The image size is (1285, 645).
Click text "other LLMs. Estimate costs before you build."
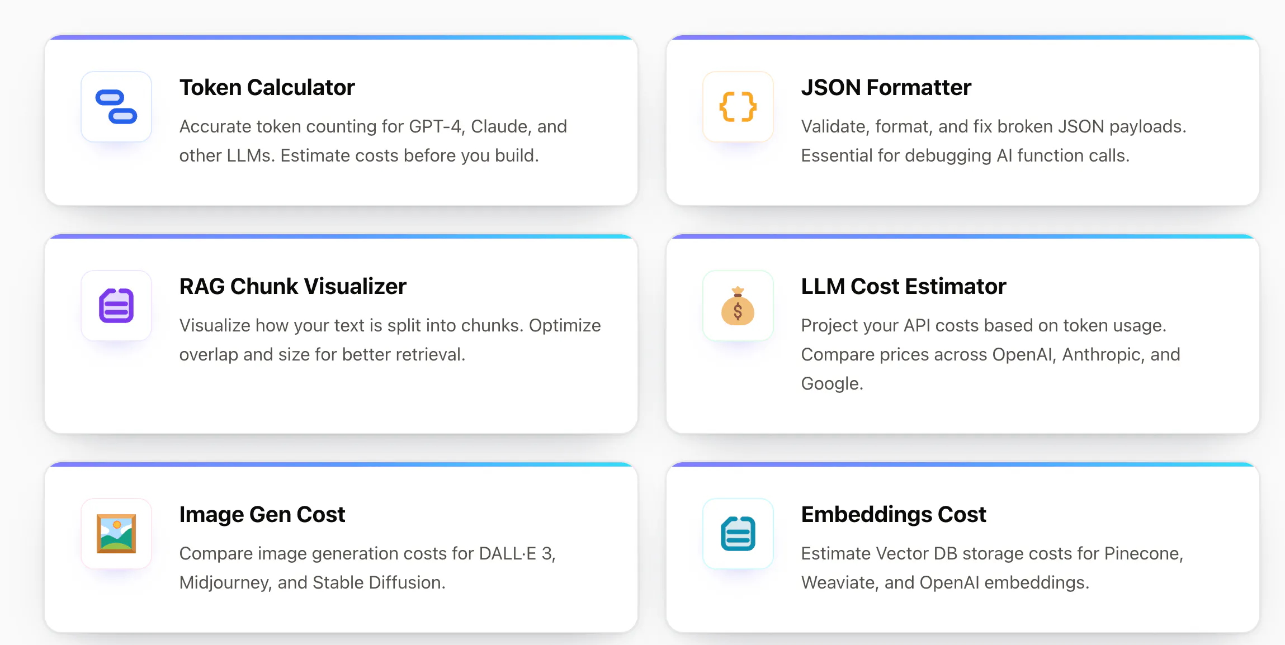pyautogui.click(x=359, y=155)
